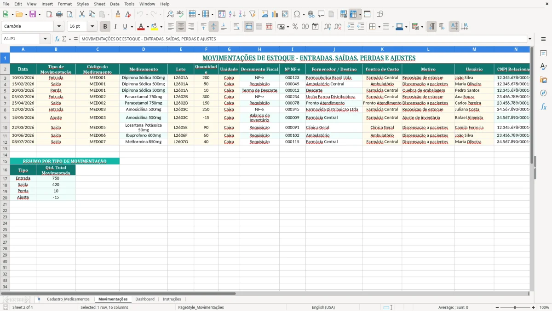The width and height of the screenshot is (552, 311).
Task: Toggle Center Vertically alignment
Action: [213, 27]
